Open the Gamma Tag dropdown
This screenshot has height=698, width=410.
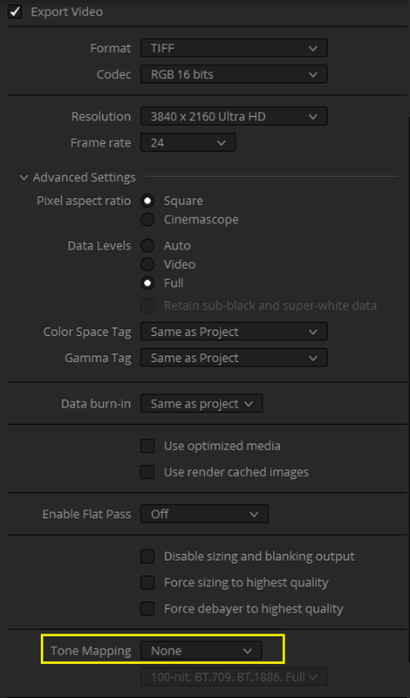point(234,358)
